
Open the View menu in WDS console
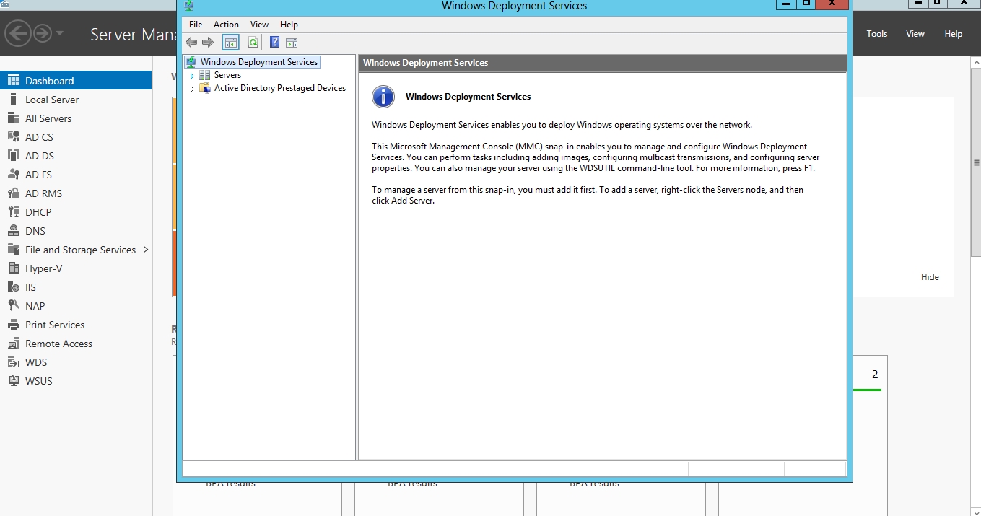[259, 25]
